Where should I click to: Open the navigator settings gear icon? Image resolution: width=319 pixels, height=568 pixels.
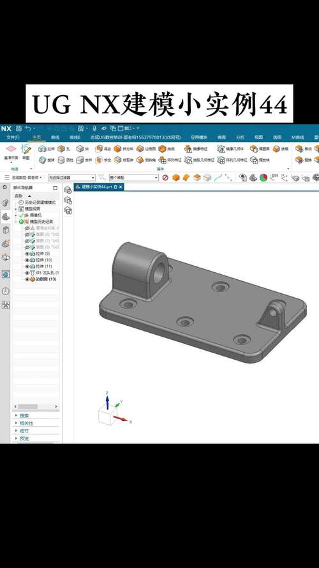tap(4, 187)
